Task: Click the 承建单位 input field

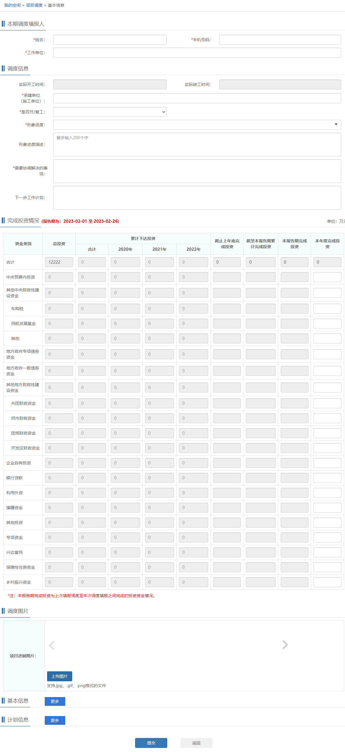Action: click(197, 98)
